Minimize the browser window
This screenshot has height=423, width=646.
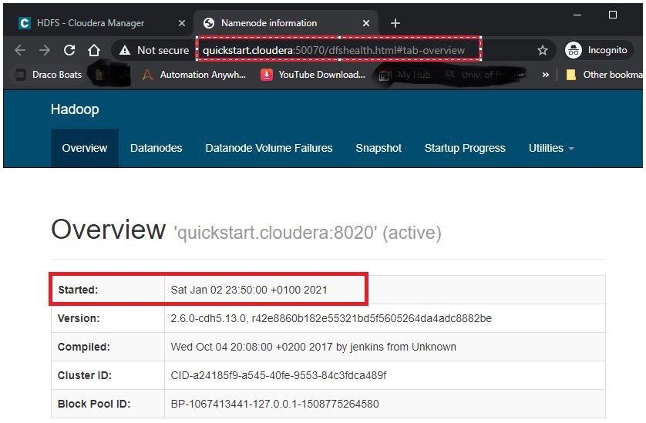(577, 15)
